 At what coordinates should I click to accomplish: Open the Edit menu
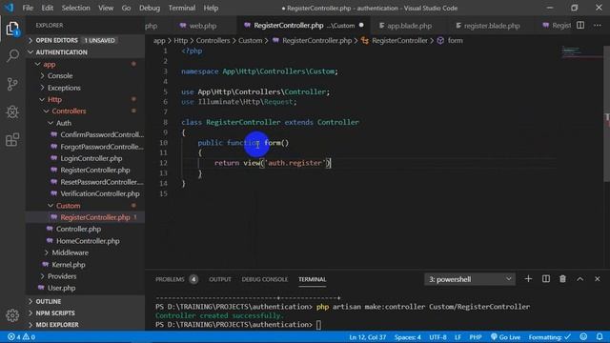click(x=47, y=8)
